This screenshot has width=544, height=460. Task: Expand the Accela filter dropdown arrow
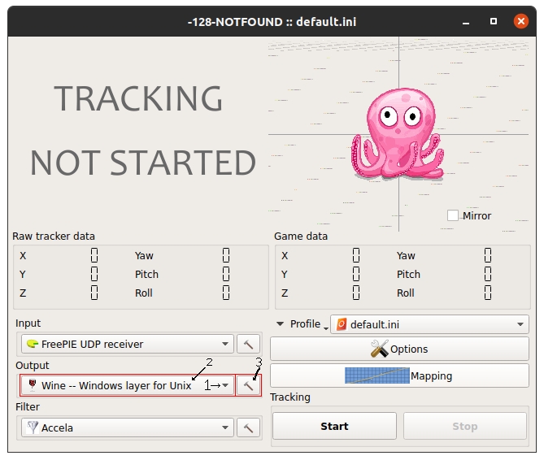coord(225,427)
